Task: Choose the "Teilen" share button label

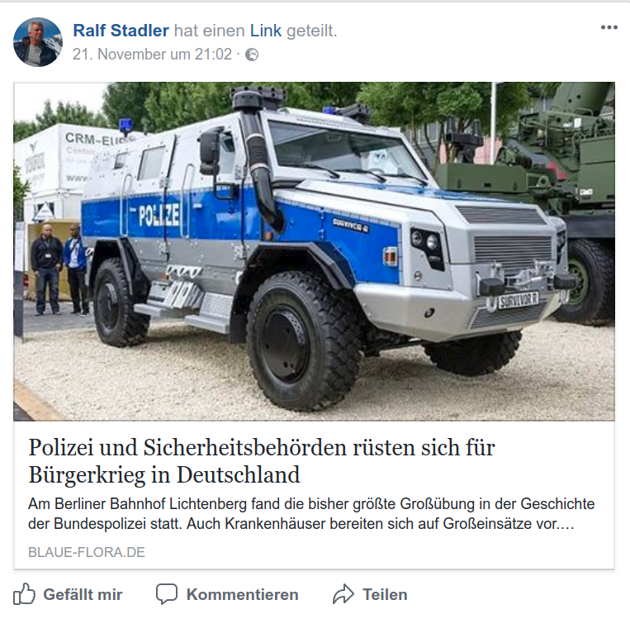Action: (385, 594)
